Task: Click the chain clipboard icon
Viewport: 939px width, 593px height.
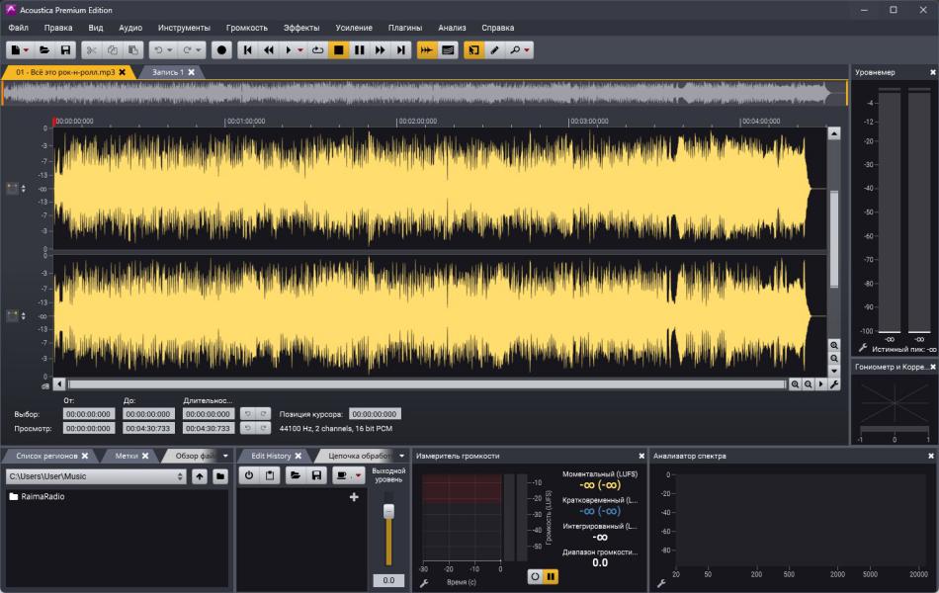Action: tap(270, 475)
